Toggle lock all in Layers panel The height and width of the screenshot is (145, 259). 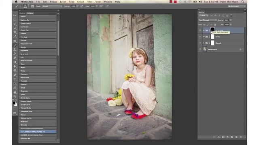point(215,25)
